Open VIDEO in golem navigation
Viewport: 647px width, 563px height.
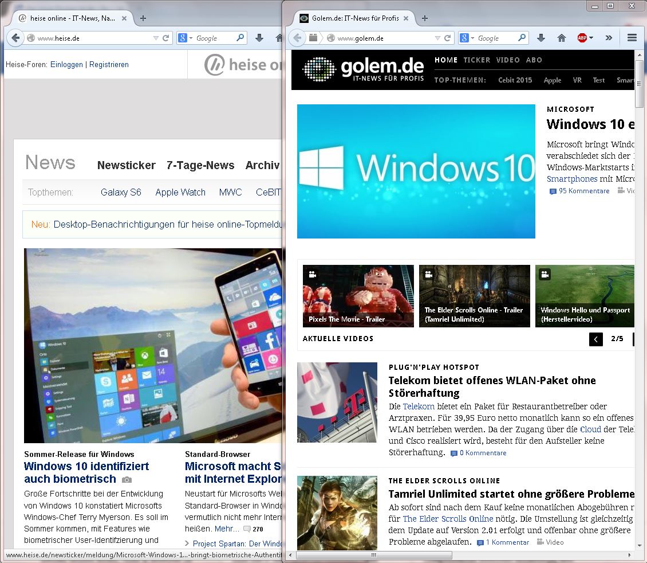click(508, 60)
